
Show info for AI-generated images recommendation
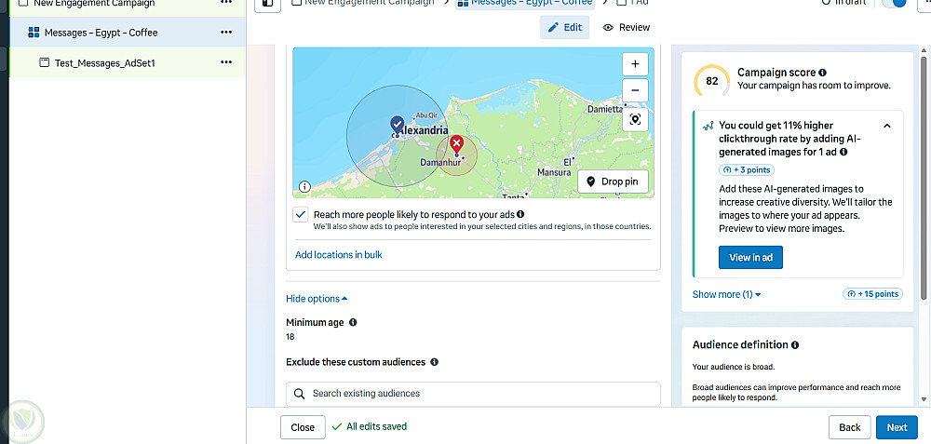coord(843,152)
